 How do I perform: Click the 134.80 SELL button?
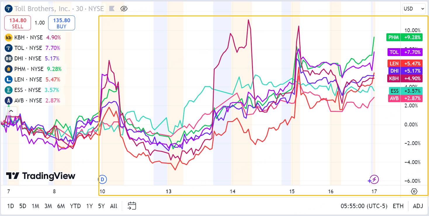point(18,23)
